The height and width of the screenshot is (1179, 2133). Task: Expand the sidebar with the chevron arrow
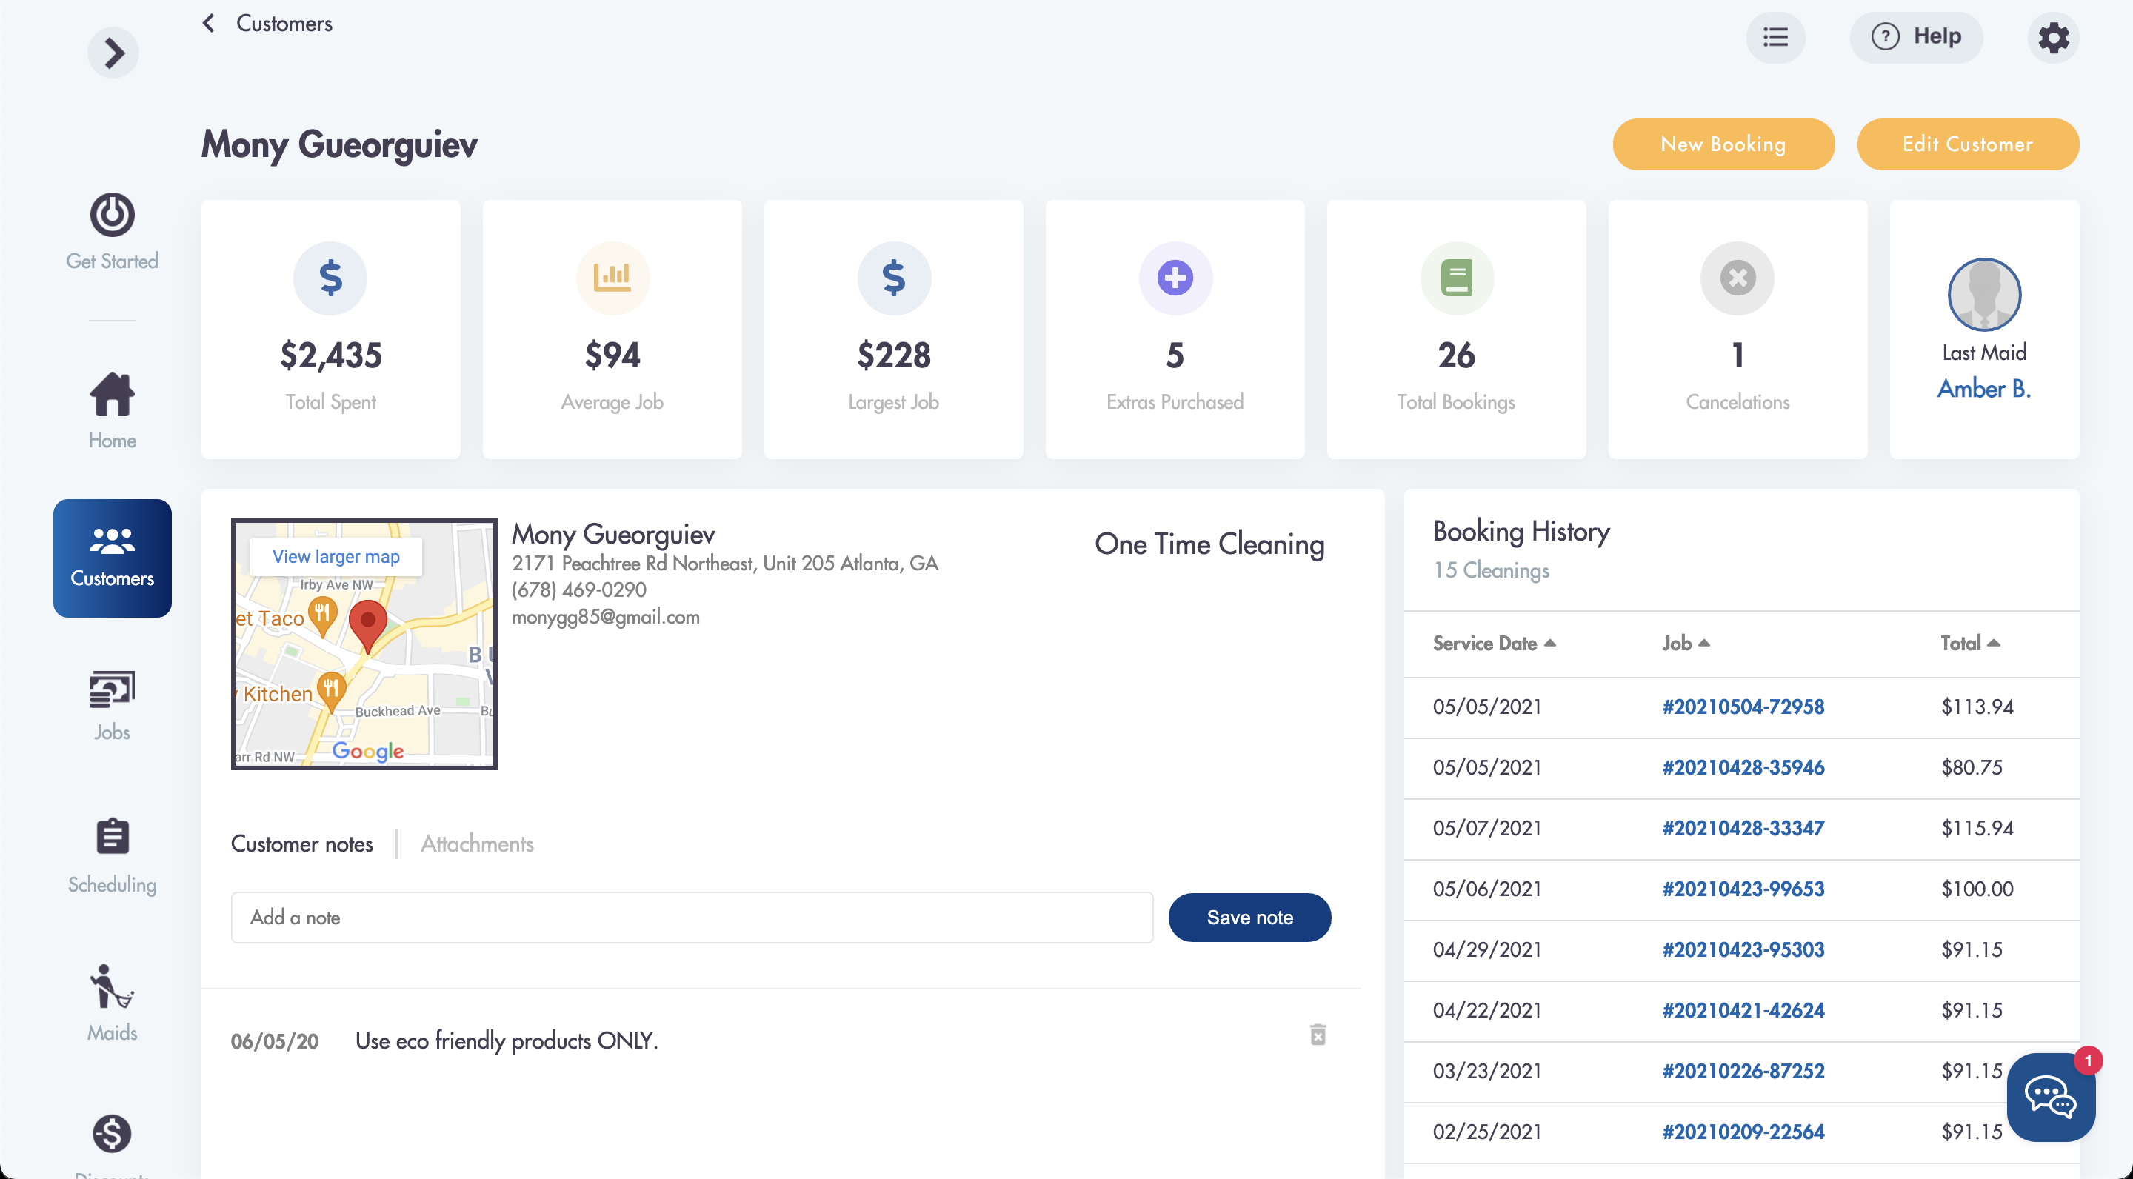113,53
